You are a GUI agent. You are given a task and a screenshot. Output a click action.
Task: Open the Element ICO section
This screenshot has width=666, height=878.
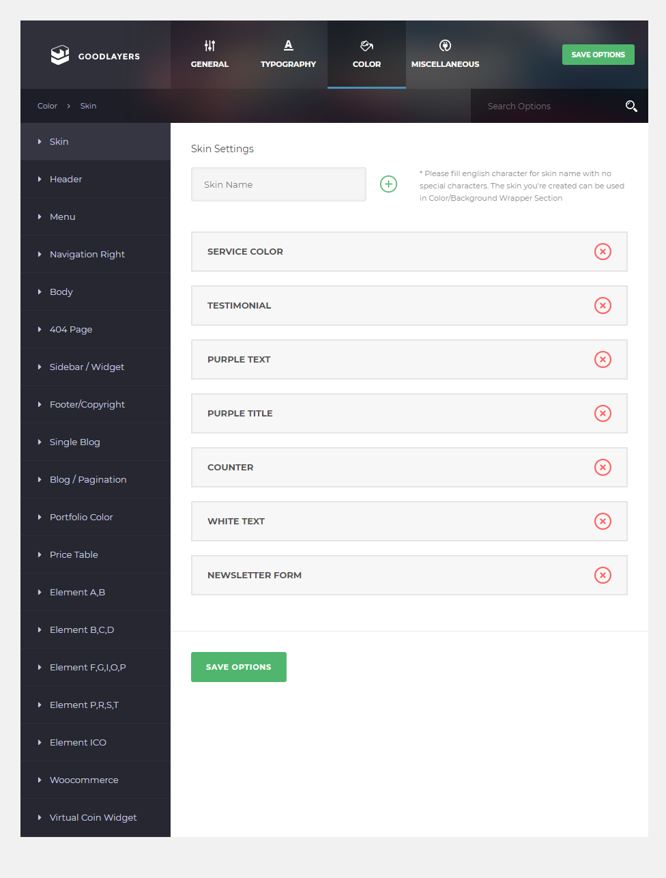(x=96, y=742)
